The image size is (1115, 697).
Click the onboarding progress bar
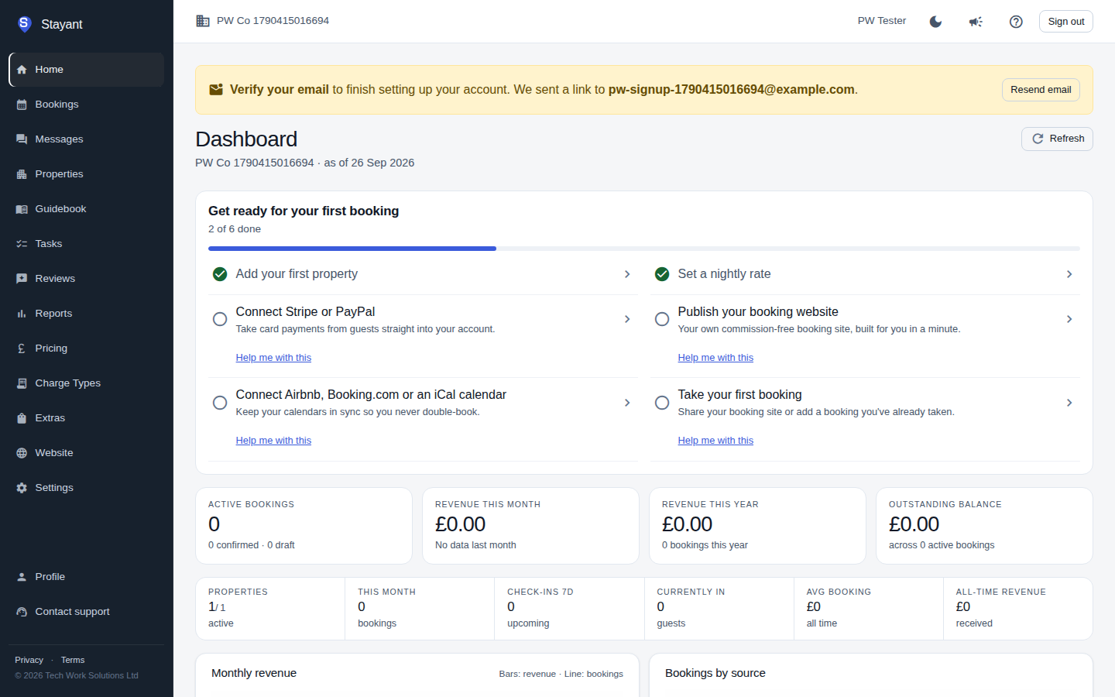pos(644,249)
